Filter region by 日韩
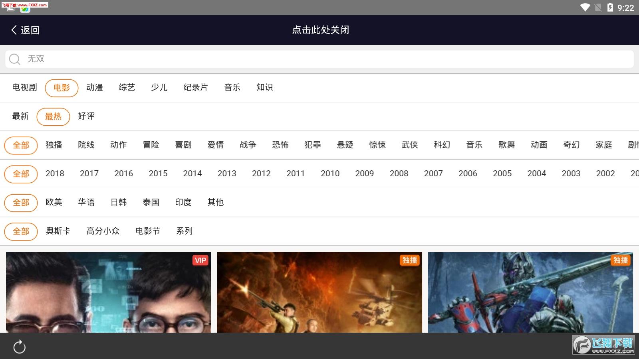 click(119, 202)
